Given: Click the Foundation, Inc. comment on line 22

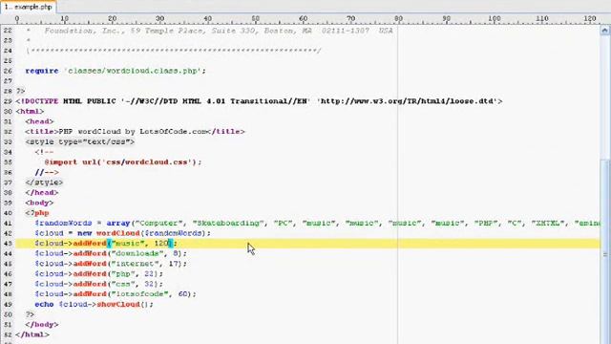Looking at the screenshot, I should tap(219, 31).
